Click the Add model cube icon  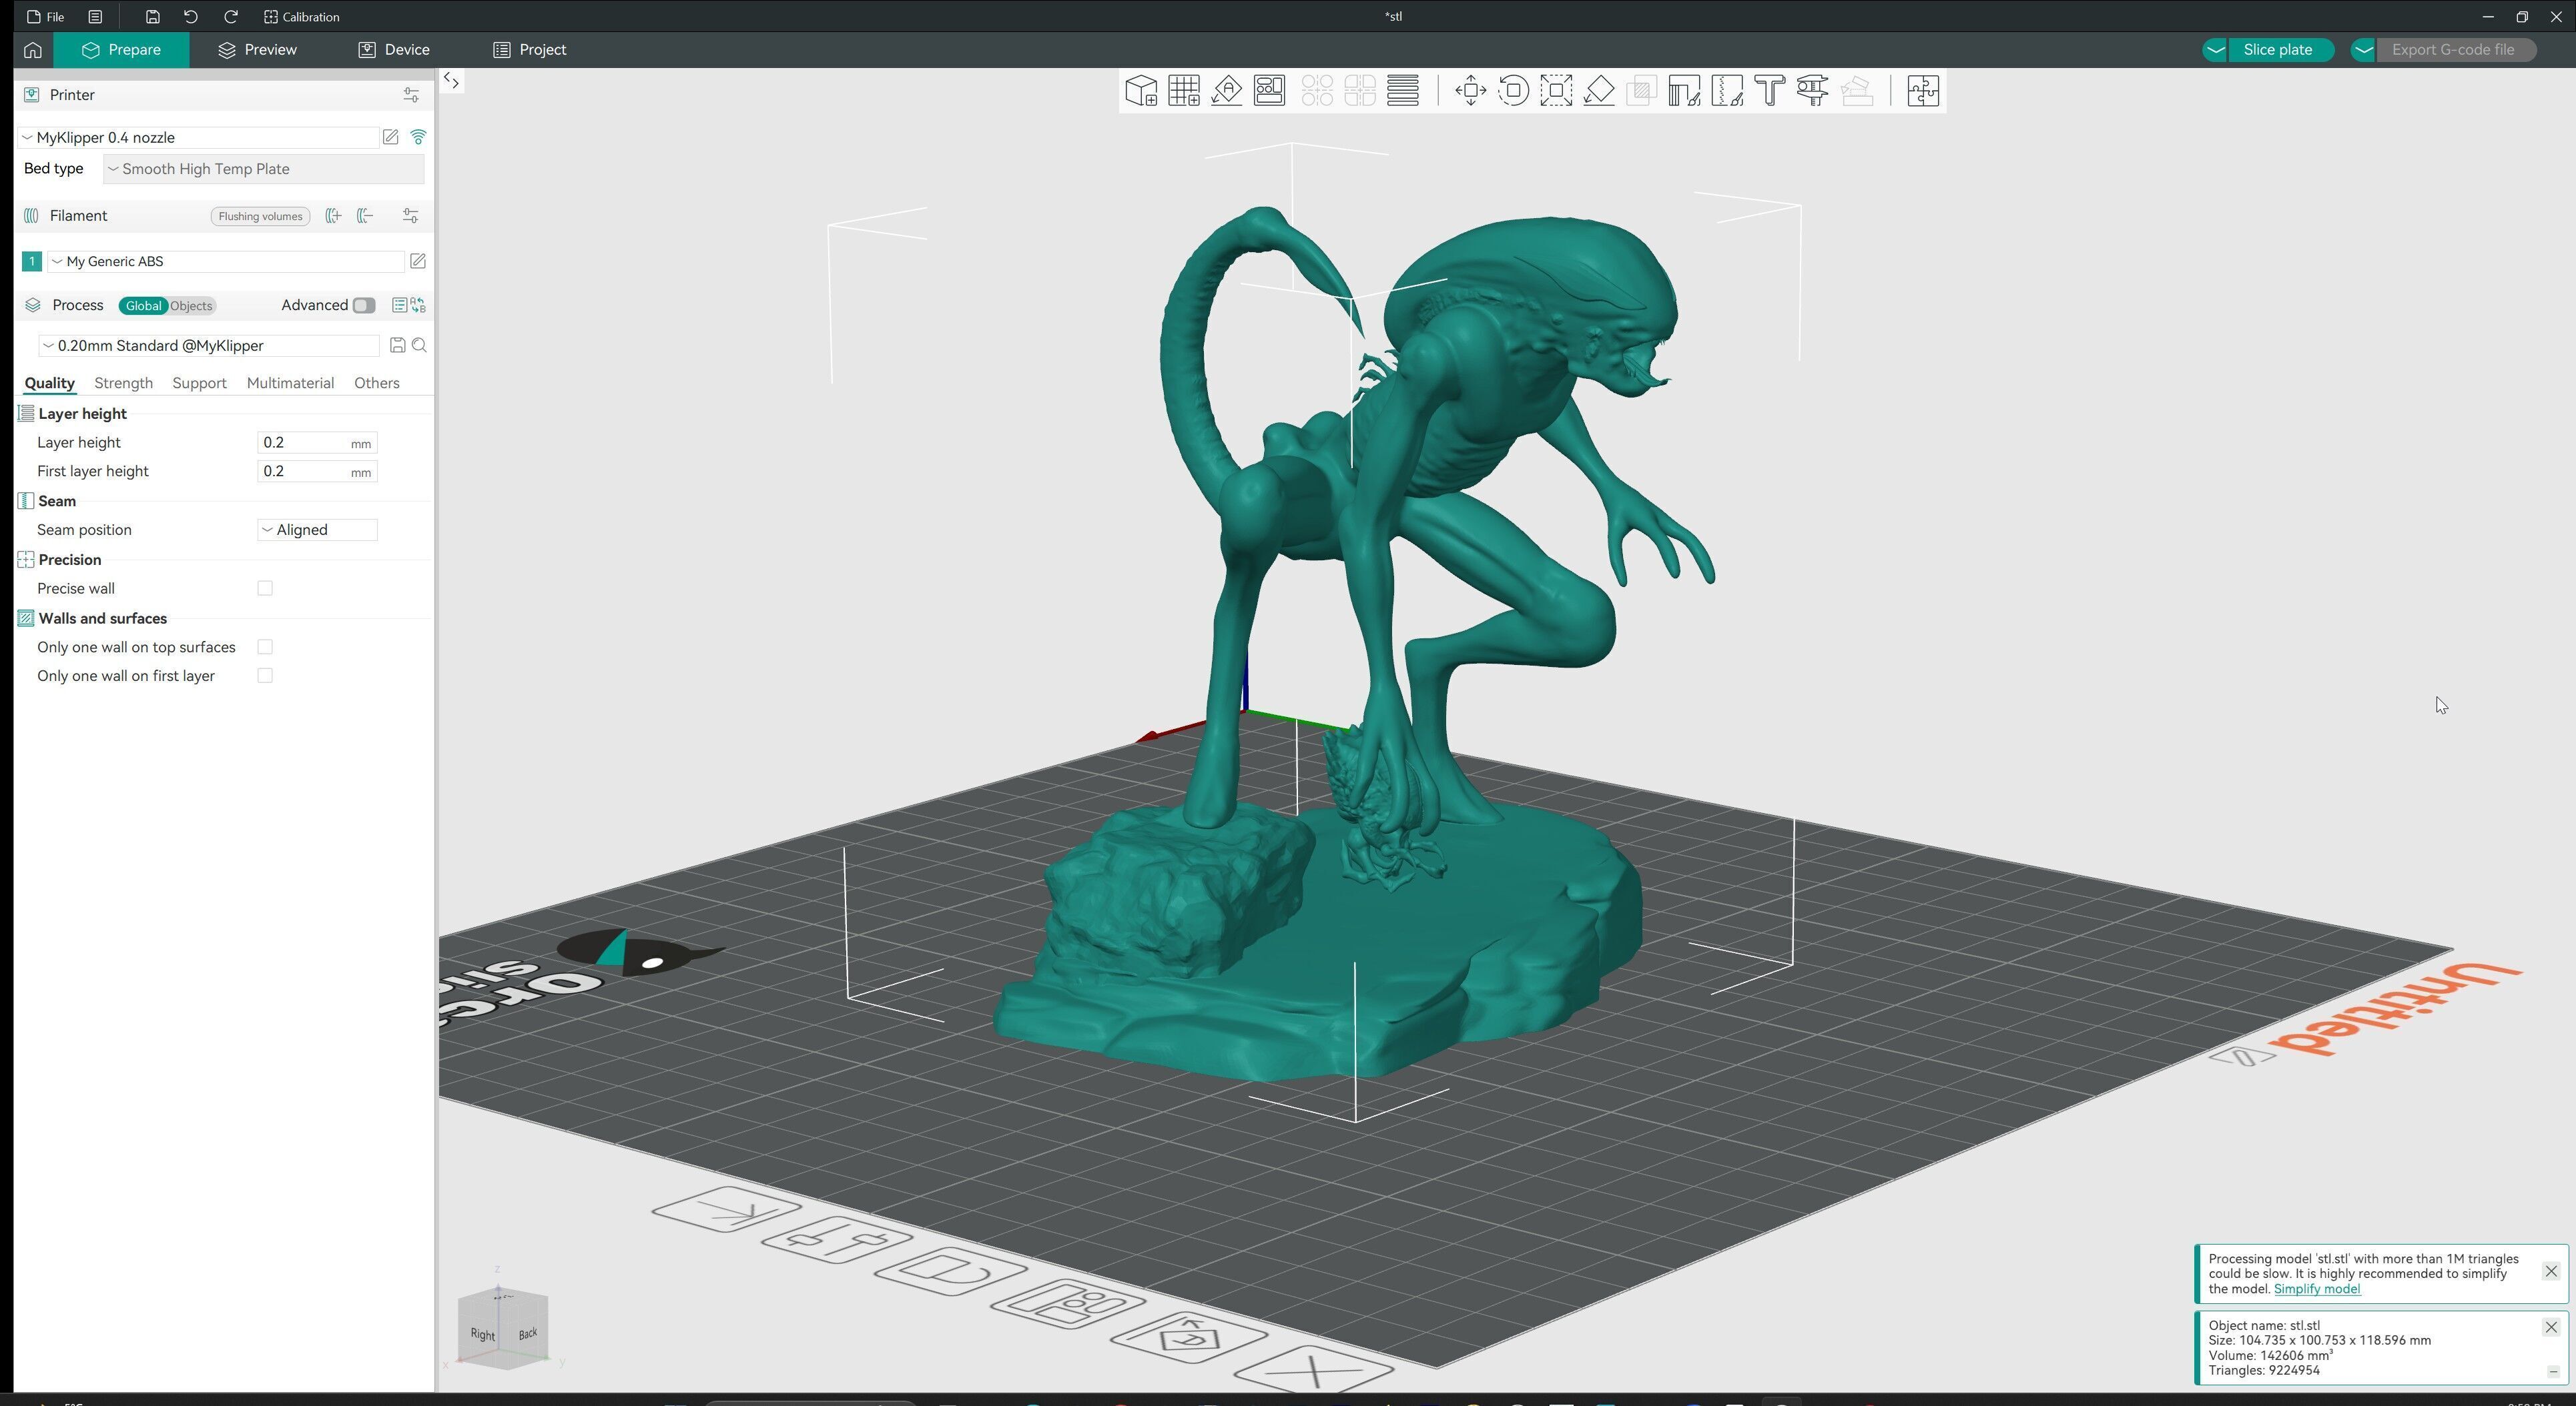pyautogui.click(x=1141, y=91)
